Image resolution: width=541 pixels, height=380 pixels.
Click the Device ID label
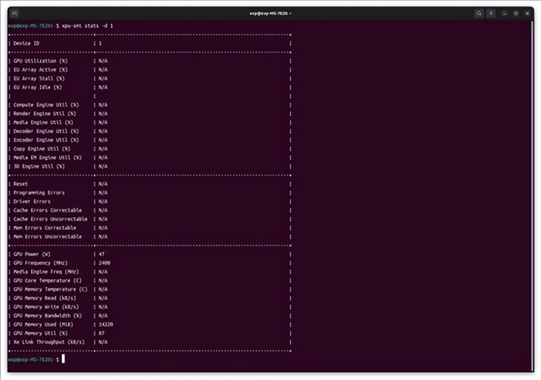(26, 43)
